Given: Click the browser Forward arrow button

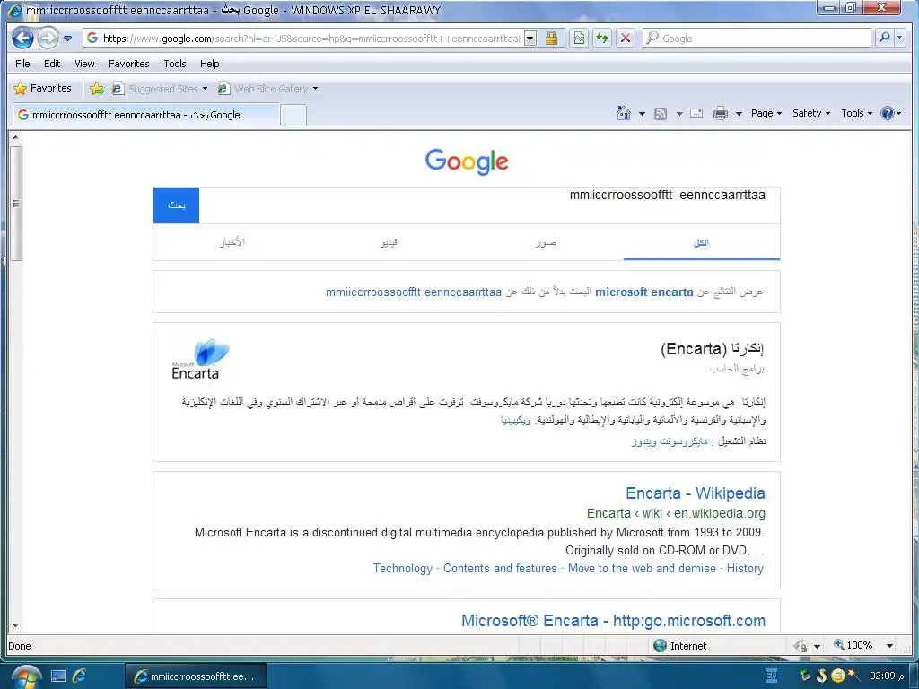Looking at the screenshot, I should [x=48, y=39].
